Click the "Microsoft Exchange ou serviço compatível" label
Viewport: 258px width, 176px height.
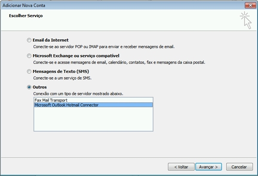coord(76,56)
